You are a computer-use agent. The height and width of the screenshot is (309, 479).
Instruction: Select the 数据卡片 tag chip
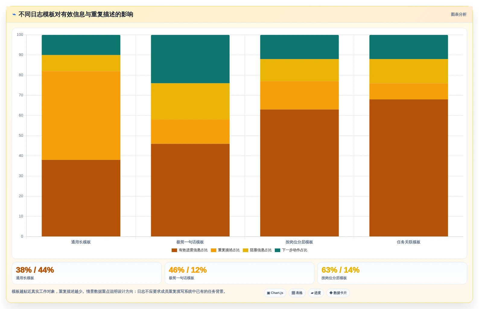tap(338, 293)
